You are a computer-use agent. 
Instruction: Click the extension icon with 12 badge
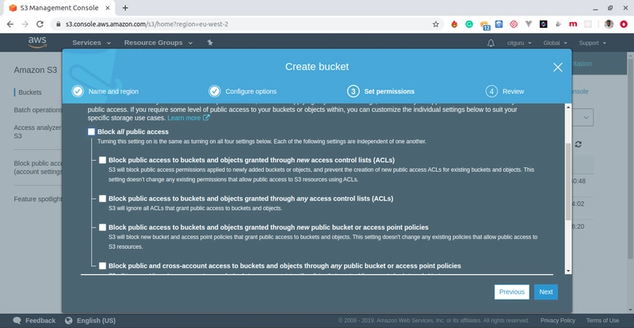pos(485,25)
